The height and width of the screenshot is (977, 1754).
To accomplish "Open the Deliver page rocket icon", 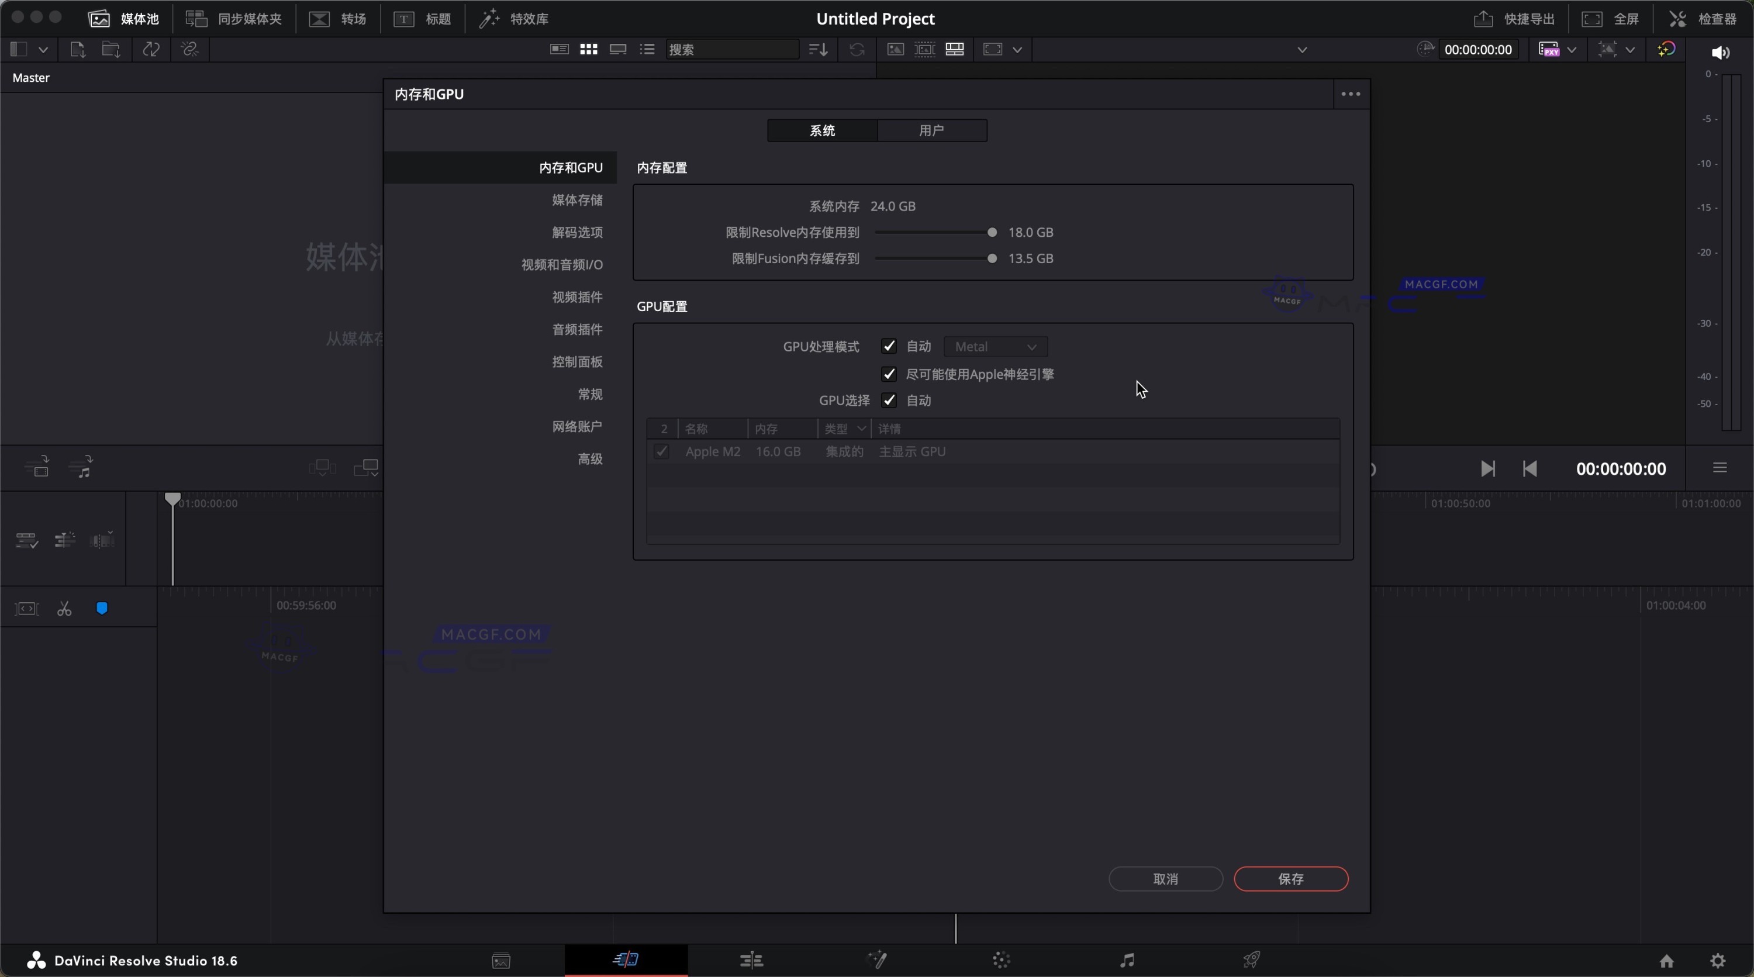I will click(1252, 961).
